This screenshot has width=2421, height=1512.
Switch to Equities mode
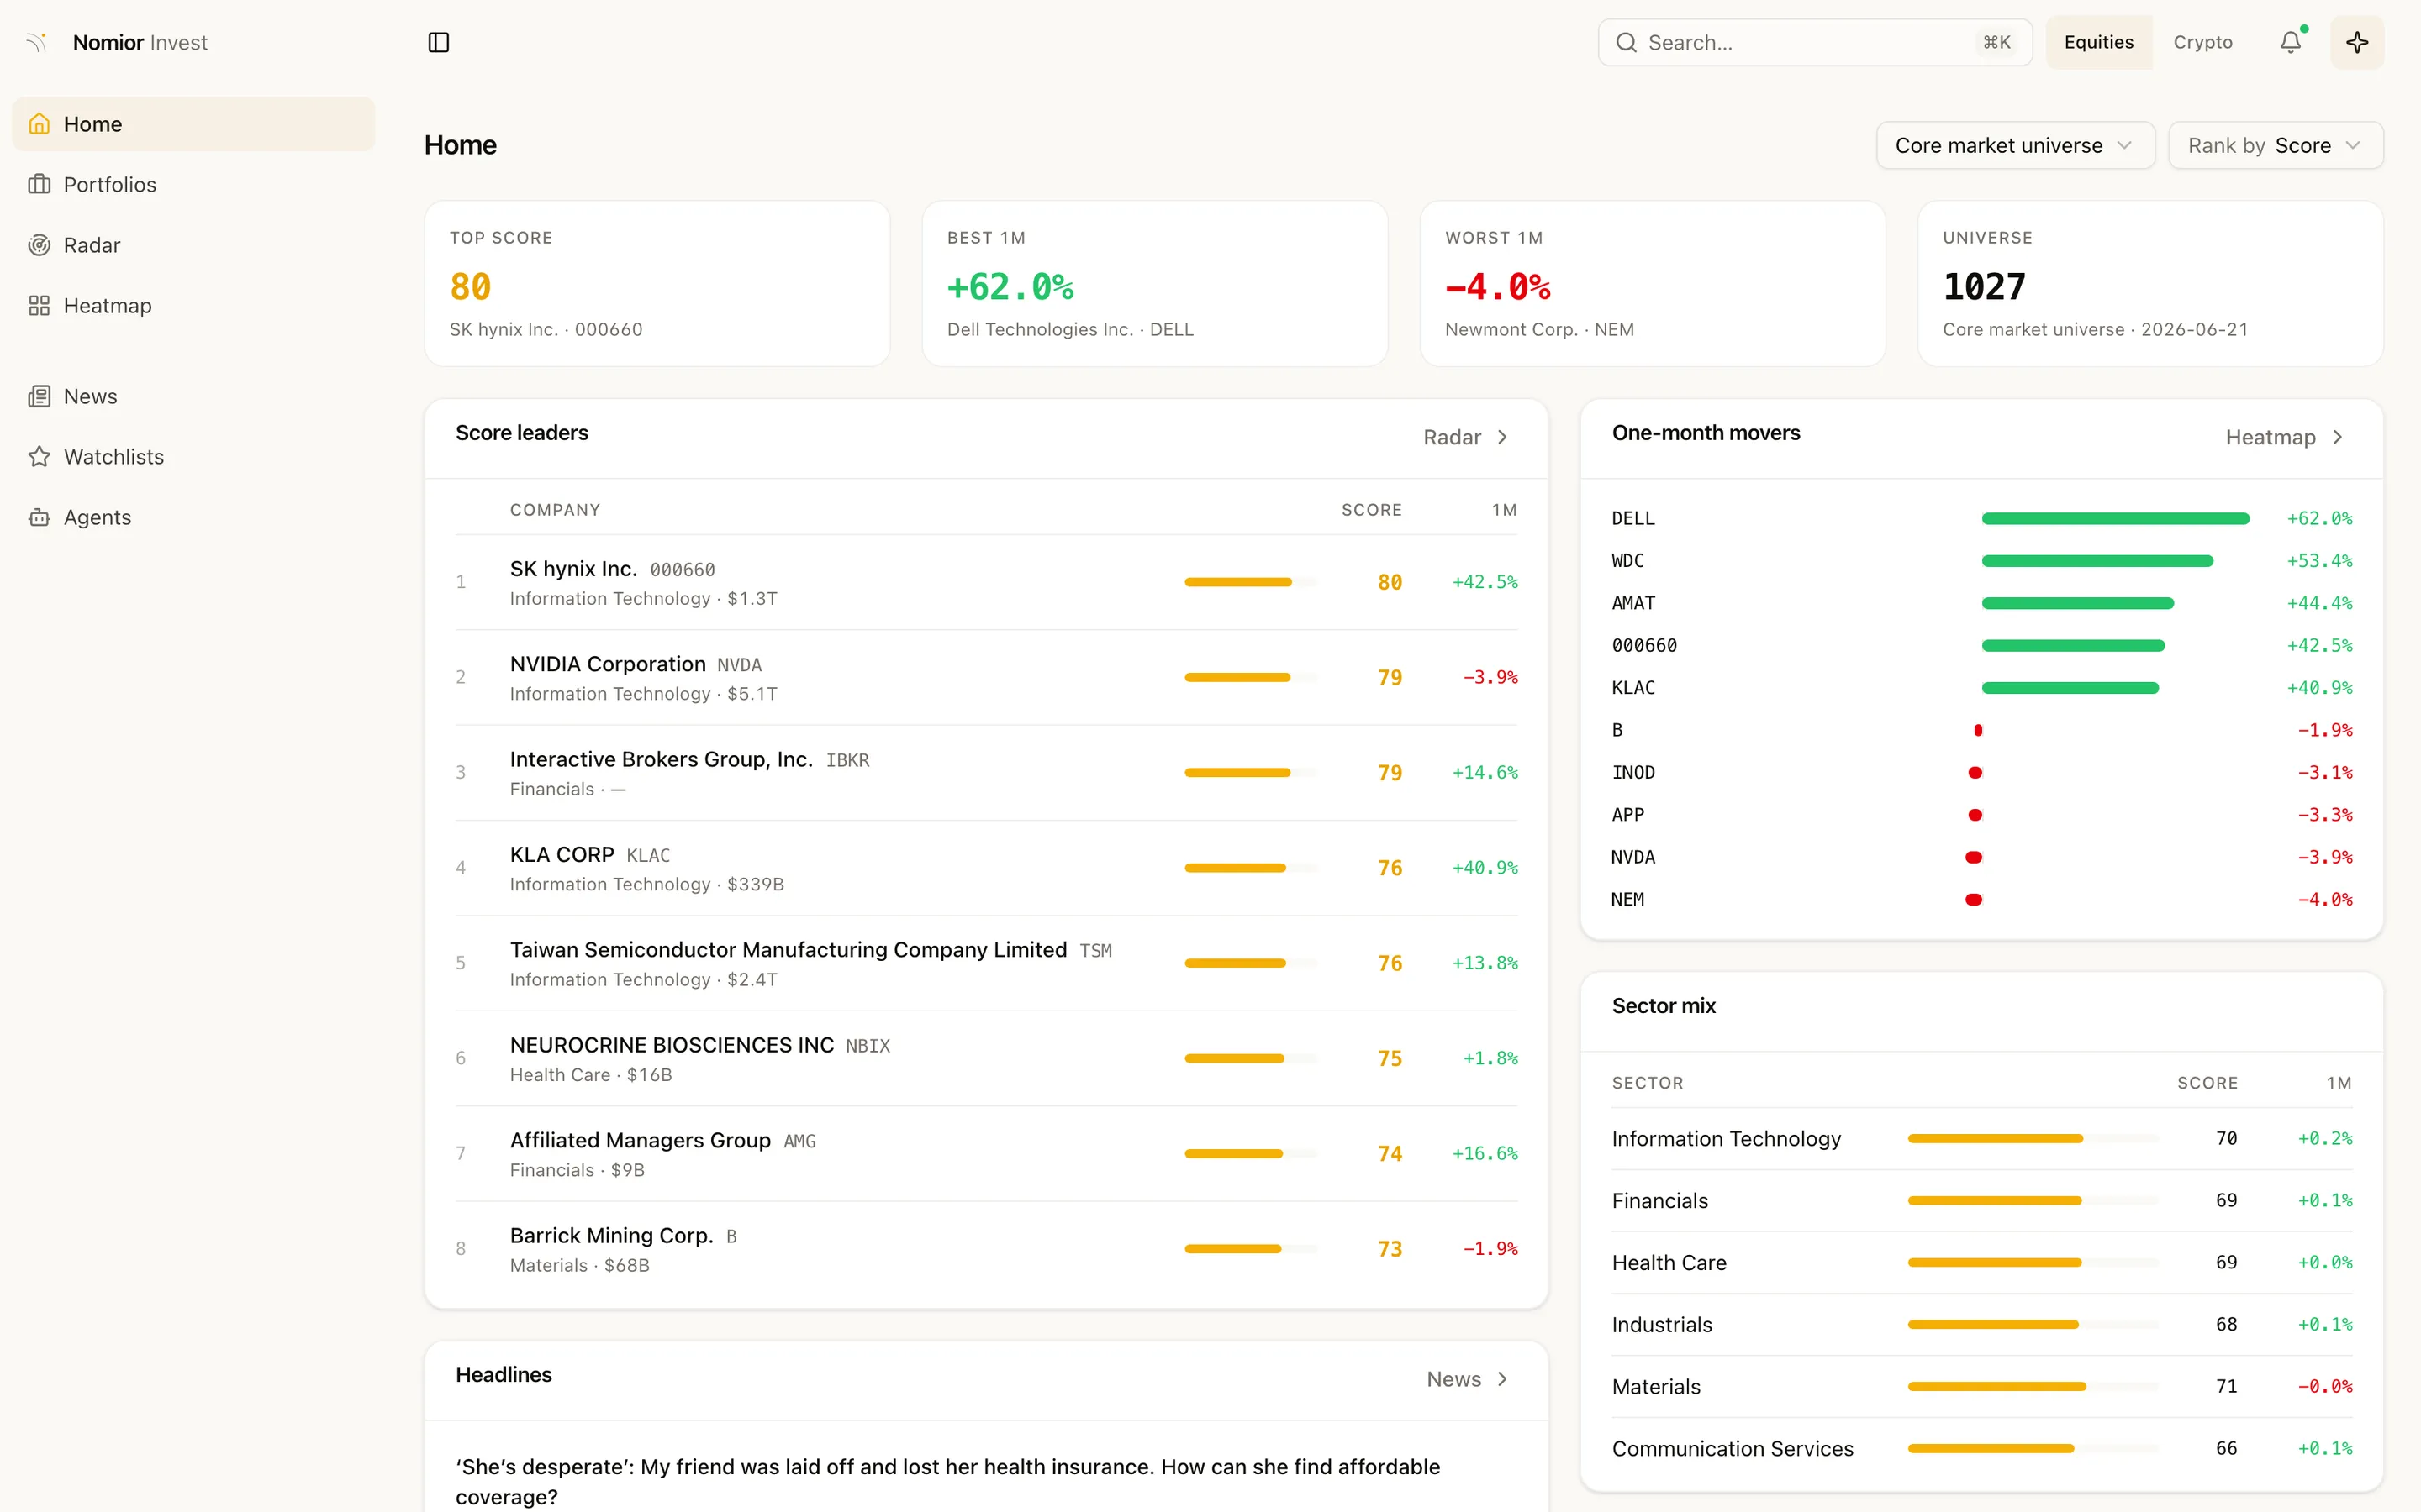coord(2099,42)
